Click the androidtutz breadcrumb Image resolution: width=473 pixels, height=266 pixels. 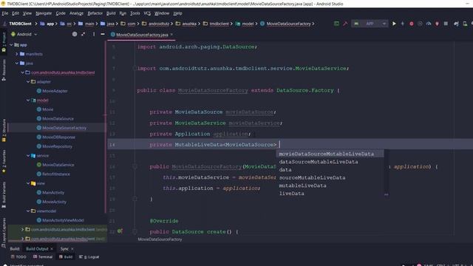tap(159, 24)
